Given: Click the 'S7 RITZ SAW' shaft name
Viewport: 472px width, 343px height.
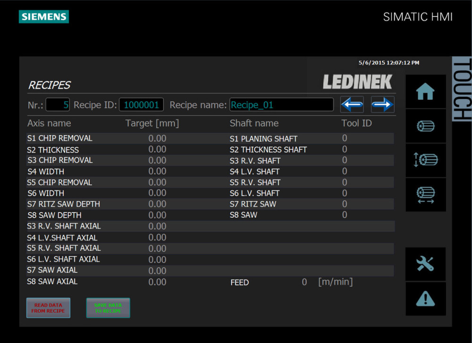Looking at the screenshot, I should [253, 204].
